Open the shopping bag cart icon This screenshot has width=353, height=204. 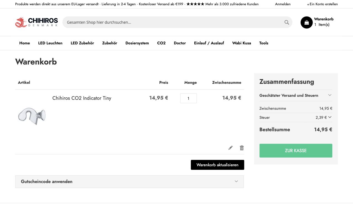click(307, 22)
